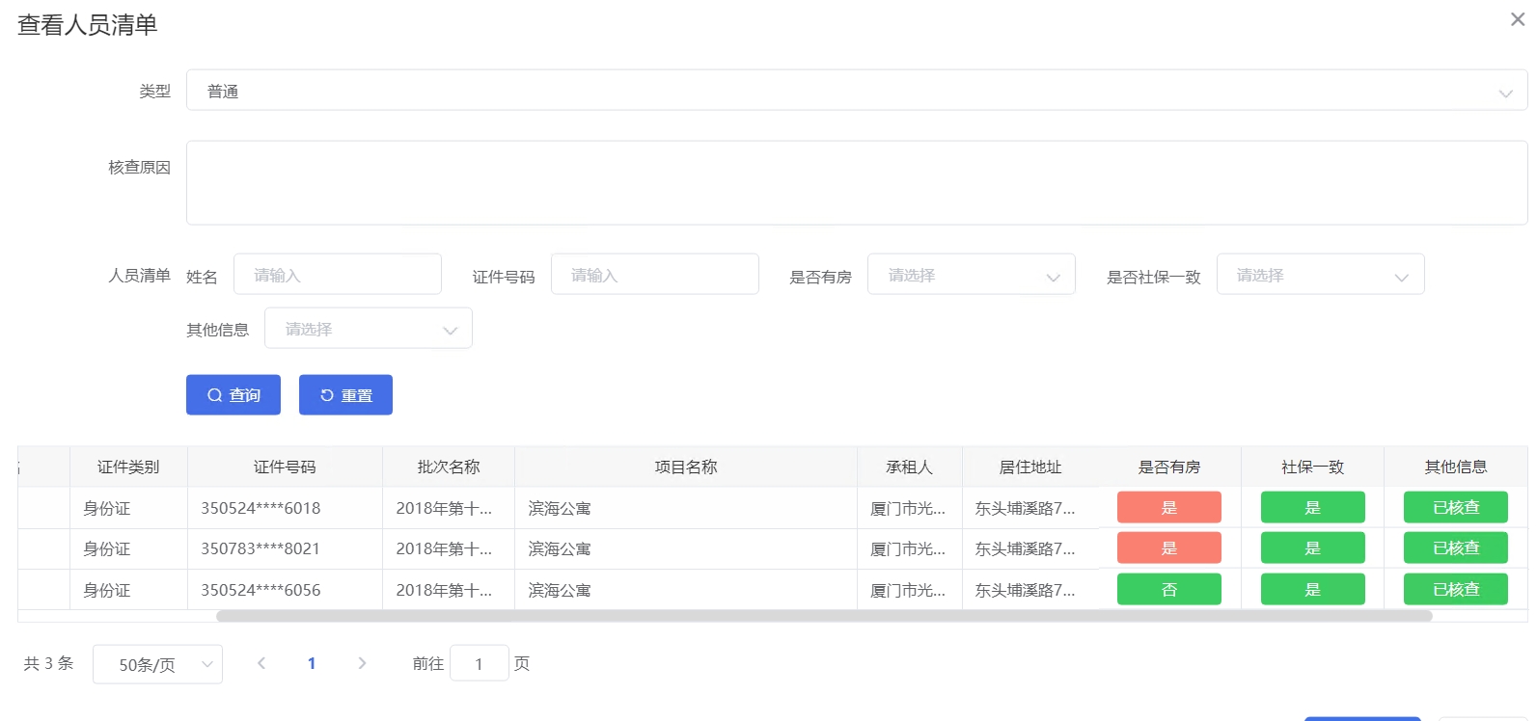Screen dimensions: 1537x721
Task: Click 2018年第十... batch cell in 350524****6056 row
Action: pos(449,590)
